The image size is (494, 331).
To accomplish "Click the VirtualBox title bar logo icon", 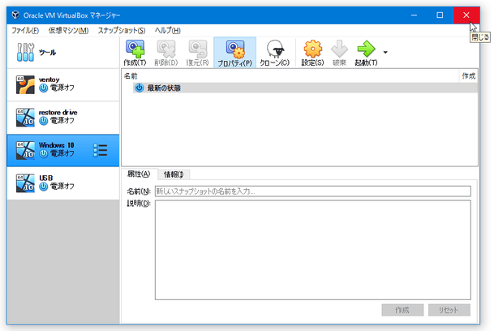I will point(15,15).
